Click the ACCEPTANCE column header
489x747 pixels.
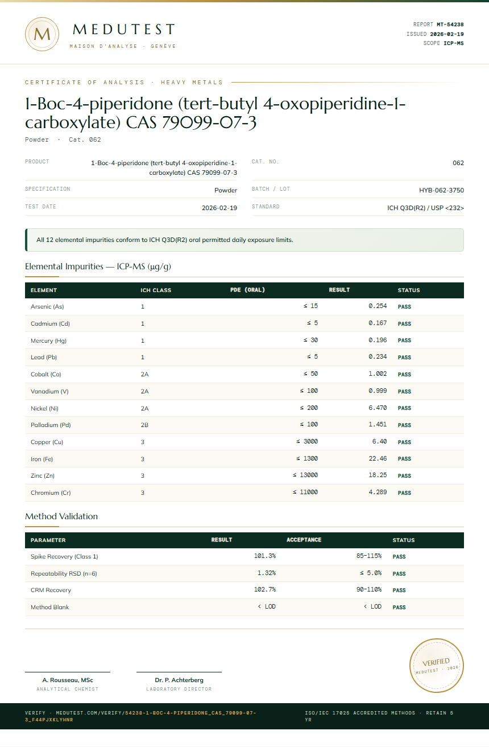pos(304,540)
